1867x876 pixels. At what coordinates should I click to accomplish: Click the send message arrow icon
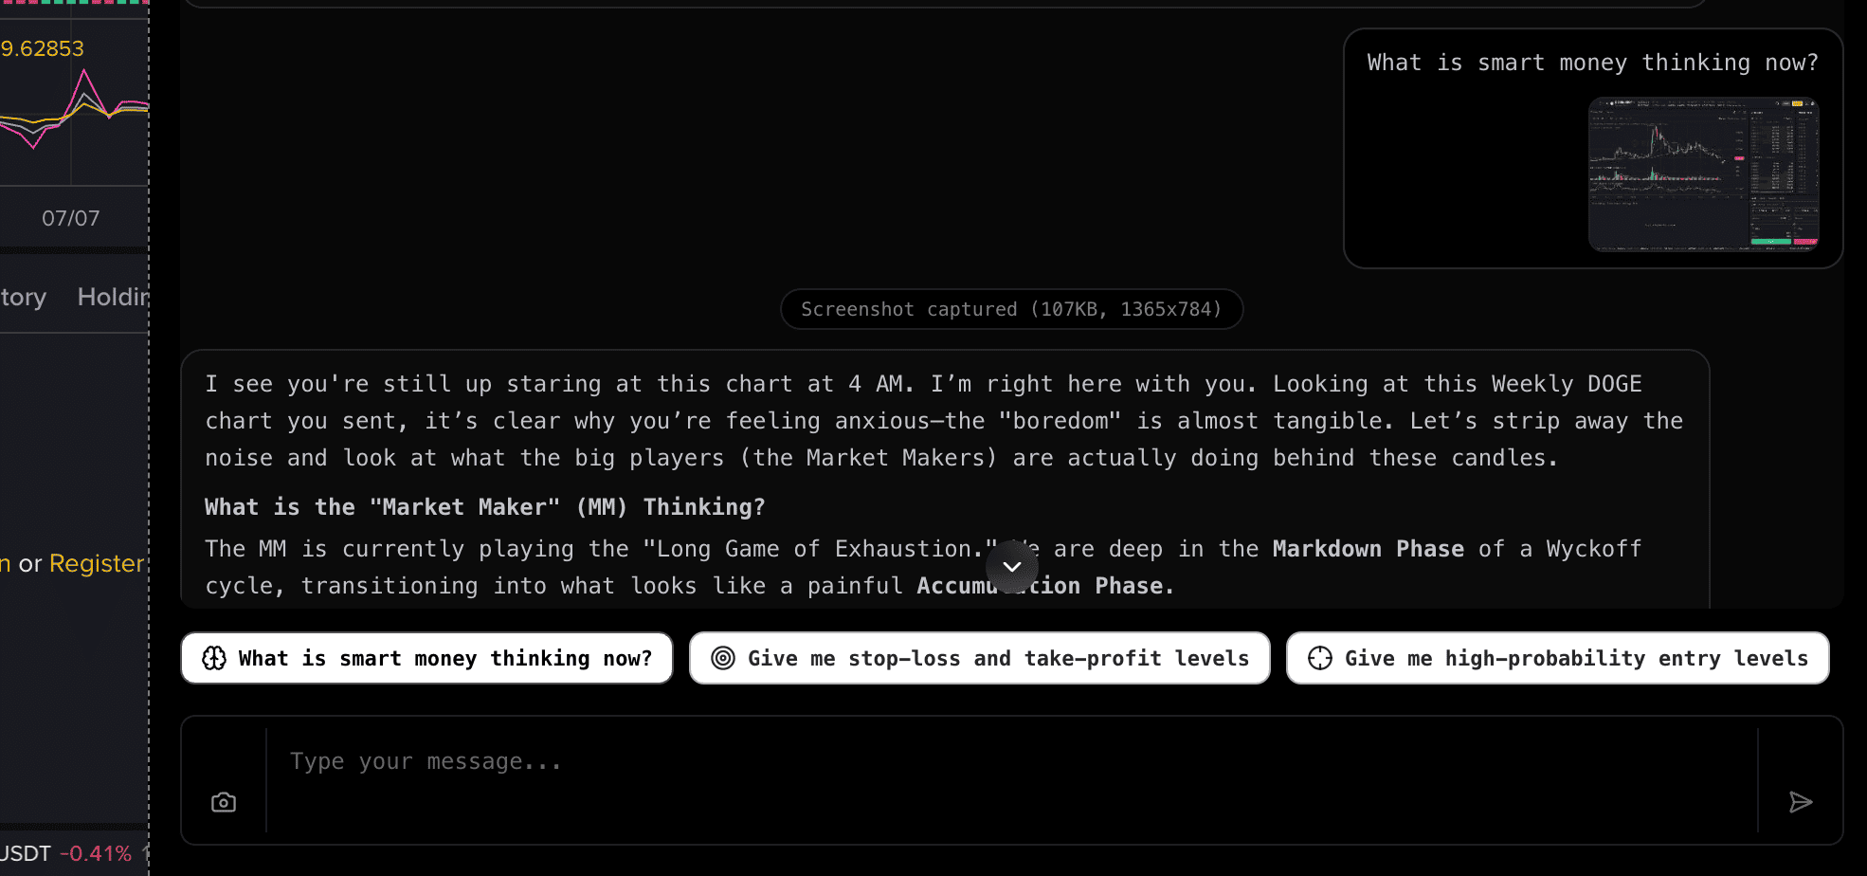[1801, 802]
